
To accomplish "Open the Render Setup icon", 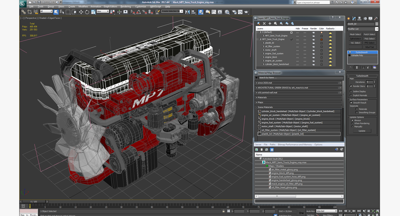I will pyautogui.click(x=234, y=12).
